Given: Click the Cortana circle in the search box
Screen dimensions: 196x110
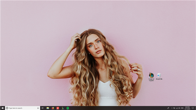Looking at the screenshot, I should click(x=7, y=108).
